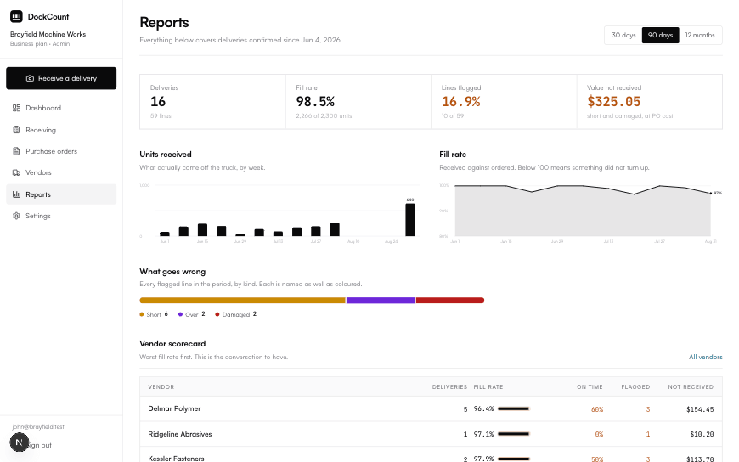Click the Purchase orders document icon
This screenshot has width=739, height=462.
point(16,151)
